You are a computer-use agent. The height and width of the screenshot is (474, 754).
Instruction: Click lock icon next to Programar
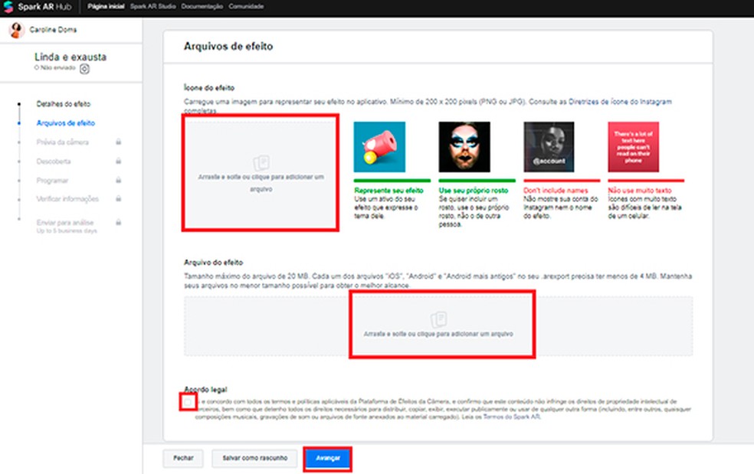[118, 180]
